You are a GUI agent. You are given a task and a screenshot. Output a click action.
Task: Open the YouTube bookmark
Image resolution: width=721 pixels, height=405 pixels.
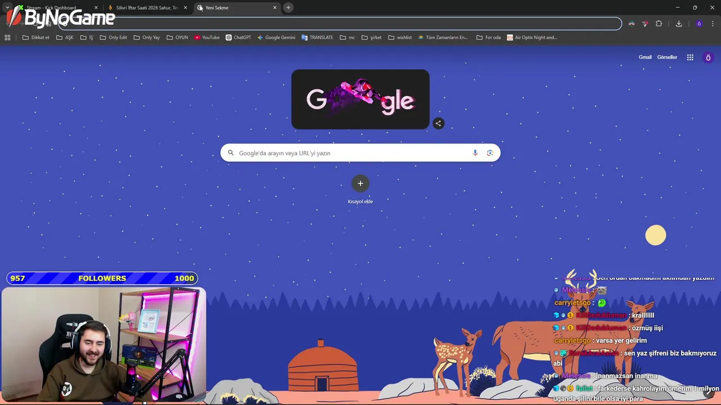click(207, 38)
